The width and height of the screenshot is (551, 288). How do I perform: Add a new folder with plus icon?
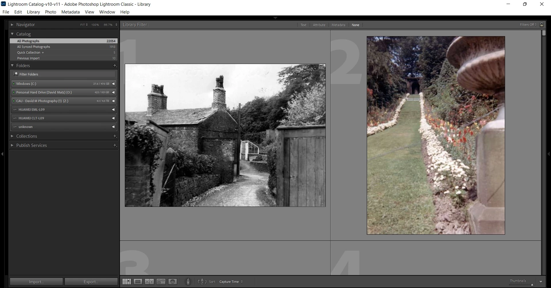[x=115, y=66]
